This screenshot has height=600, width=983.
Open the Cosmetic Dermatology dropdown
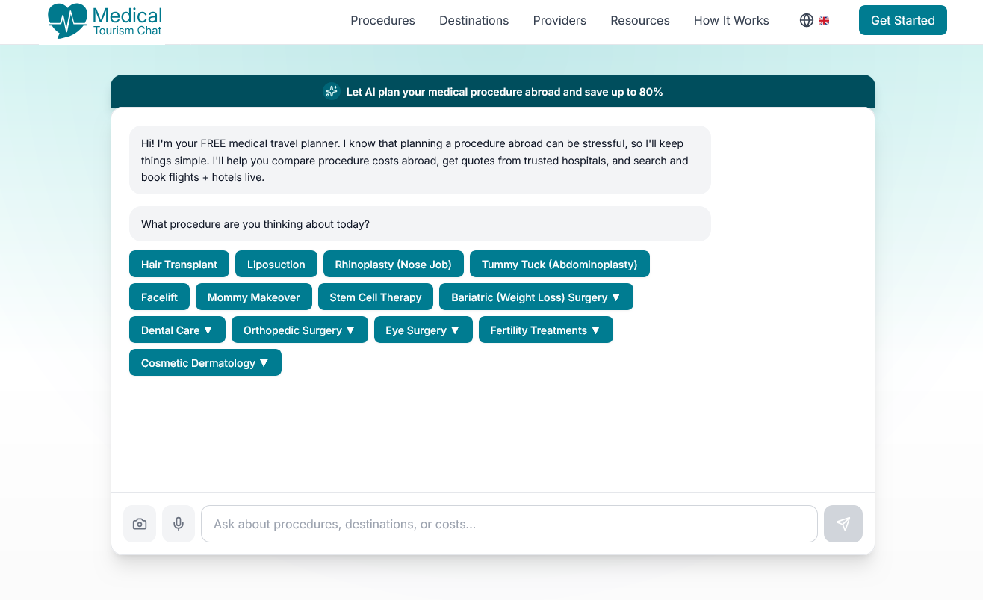coord(205,362)
